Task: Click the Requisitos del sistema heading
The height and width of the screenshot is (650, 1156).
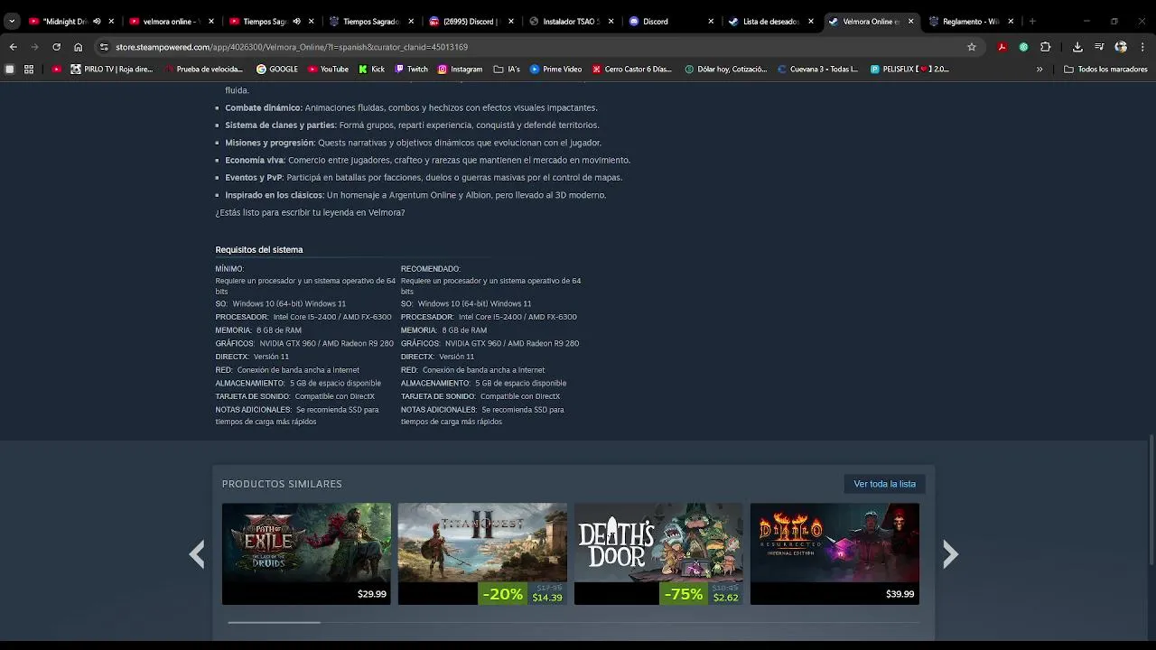Action: (x=259, y=249)
